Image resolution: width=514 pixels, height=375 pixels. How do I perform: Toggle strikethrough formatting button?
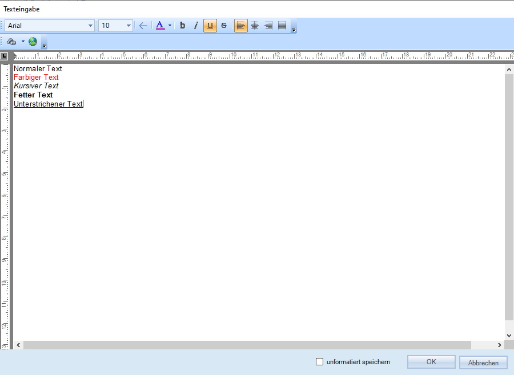[224, 26]
